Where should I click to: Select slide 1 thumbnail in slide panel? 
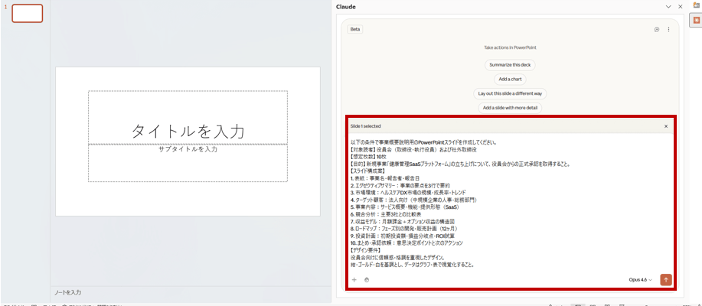(x=28, y=13)
